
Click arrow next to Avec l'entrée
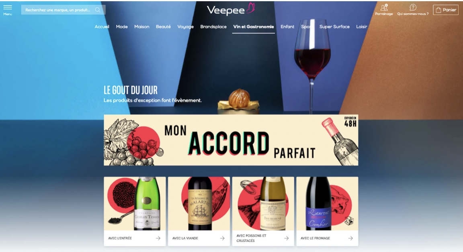(x=158, y=238)
